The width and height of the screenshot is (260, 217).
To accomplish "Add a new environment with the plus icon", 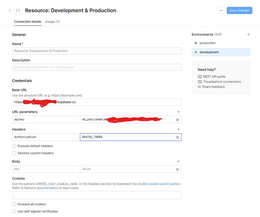I will (x=249, y=34).
